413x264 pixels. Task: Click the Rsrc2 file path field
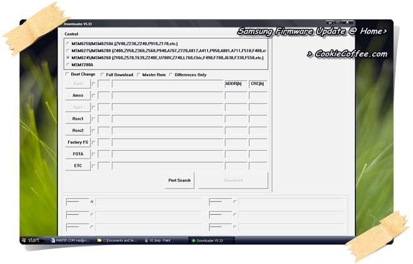tap(167, 131)
